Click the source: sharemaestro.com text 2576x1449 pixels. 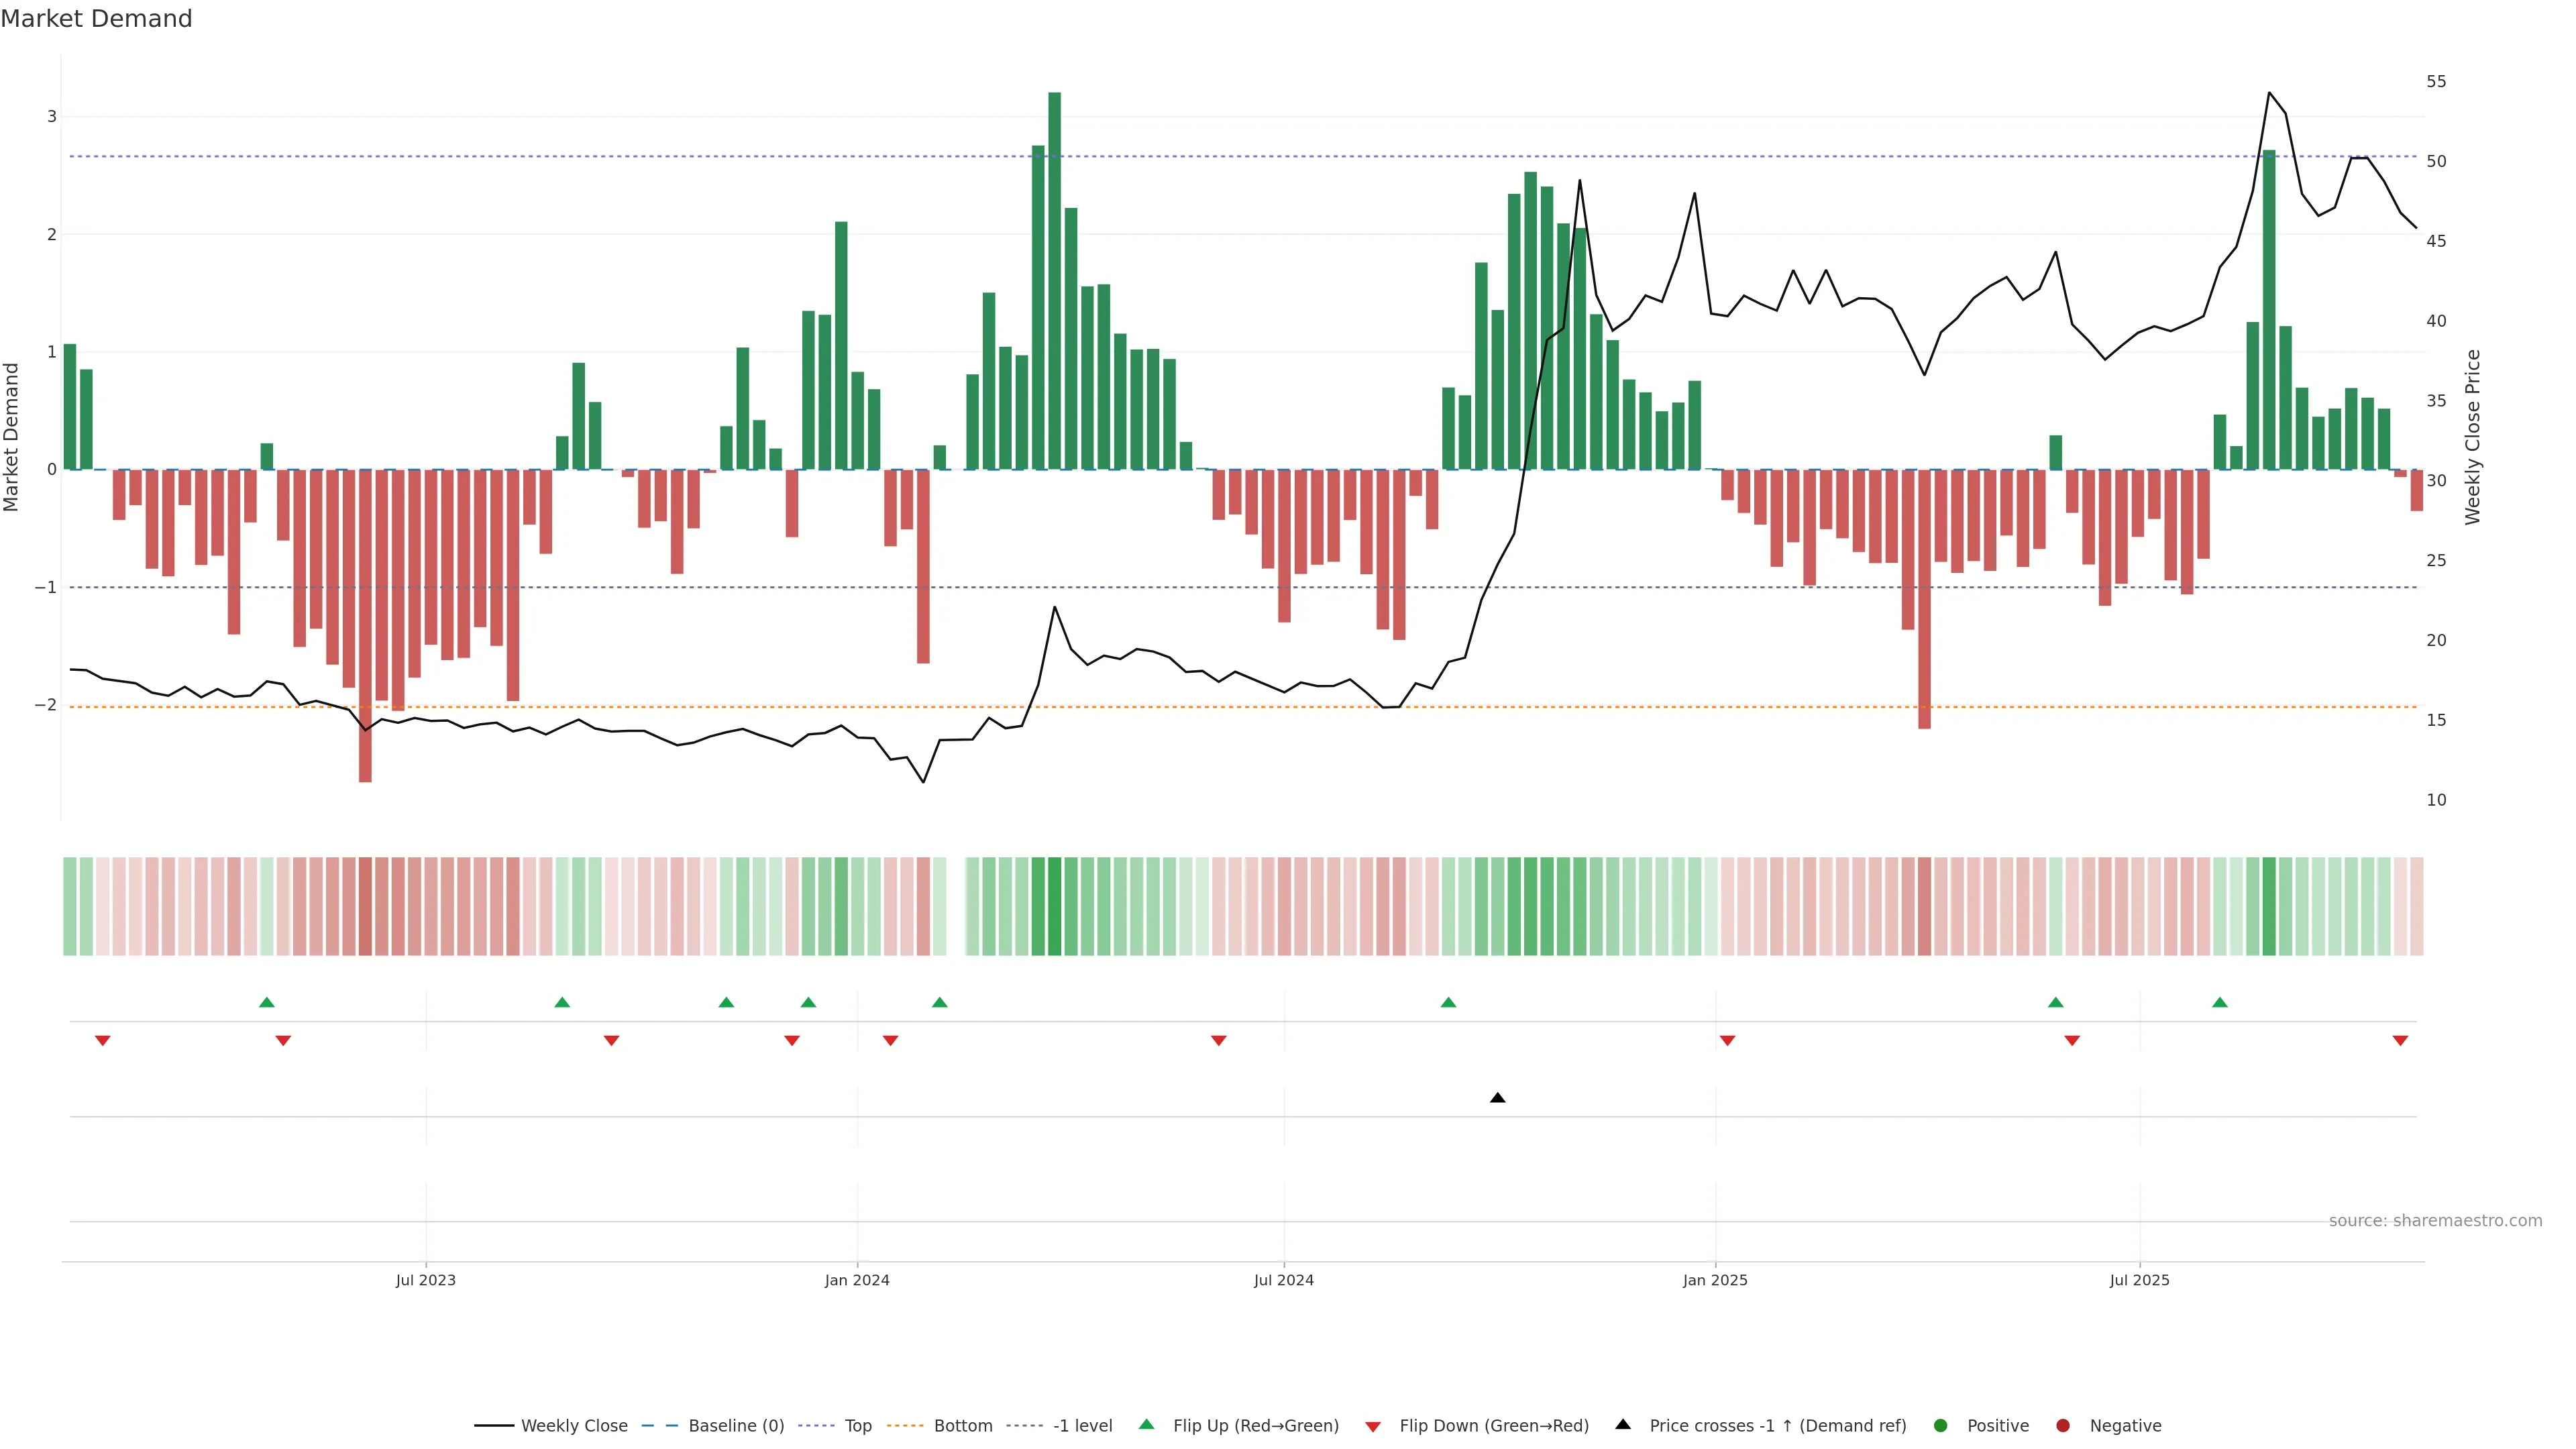[x=2435, y=1221]
